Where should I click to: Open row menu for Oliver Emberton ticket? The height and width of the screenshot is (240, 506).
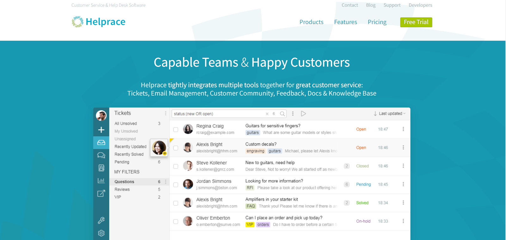pos(403,221)
